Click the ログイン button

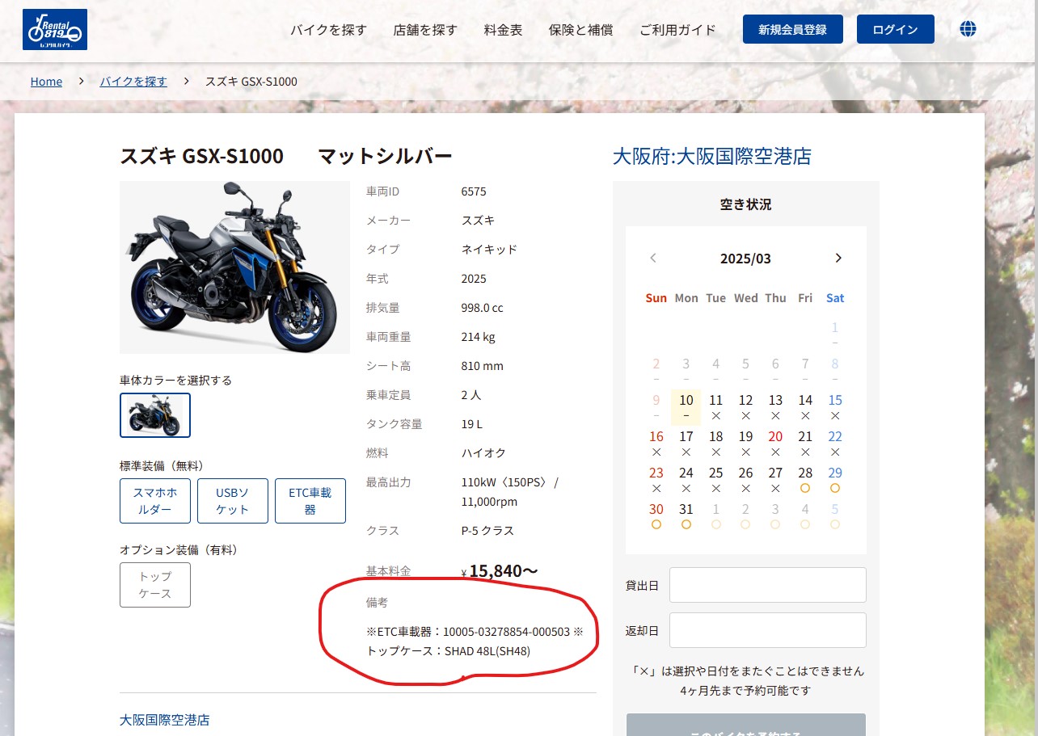[895, 29]
